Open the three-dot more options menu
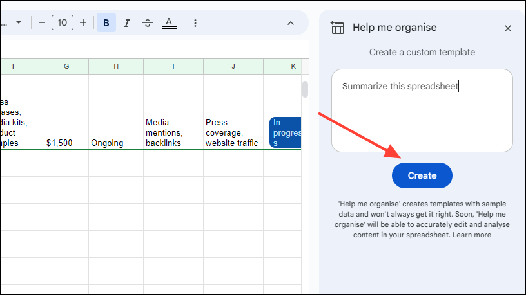This screenshot has height=295, width=526. coord(195,22)
